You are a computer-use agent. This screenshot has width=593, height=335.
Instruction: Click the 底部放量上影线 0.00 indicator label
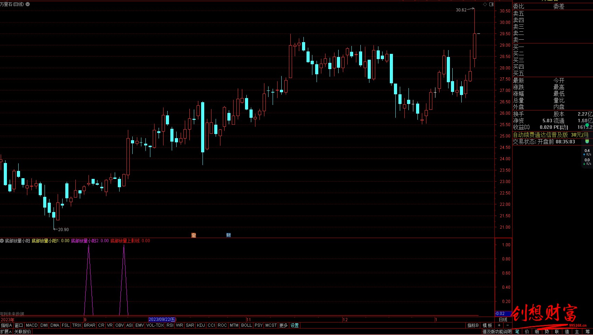[130, 241]
